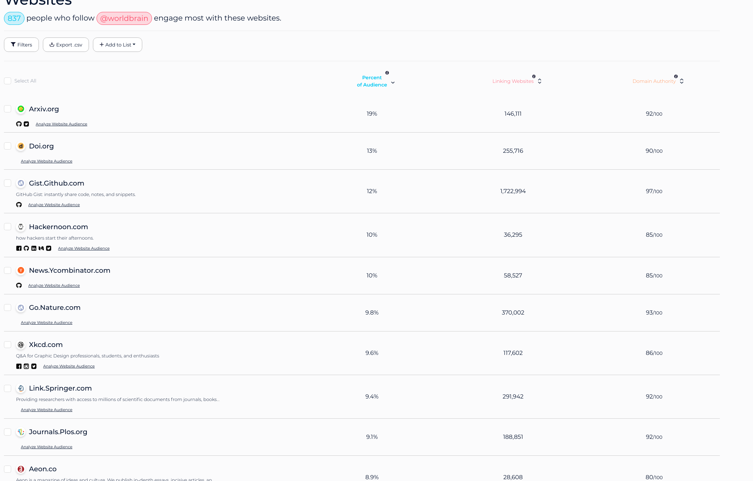Open the Link.Springer.com website title
This screenshot has width=753, height=481.
point(60,388)
